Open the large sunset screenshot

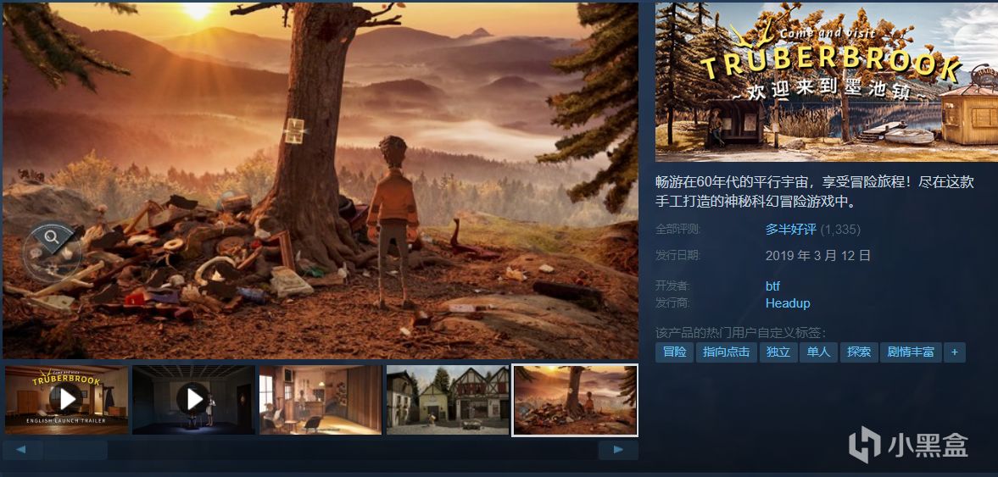(321, 180)
